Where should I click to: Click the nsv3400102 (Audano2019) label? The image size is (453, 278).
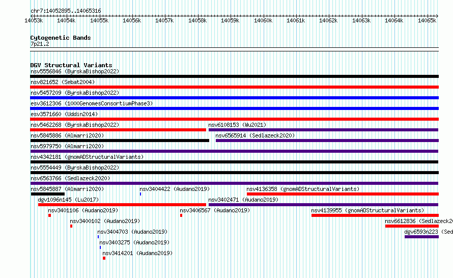[x=105, y=221]
